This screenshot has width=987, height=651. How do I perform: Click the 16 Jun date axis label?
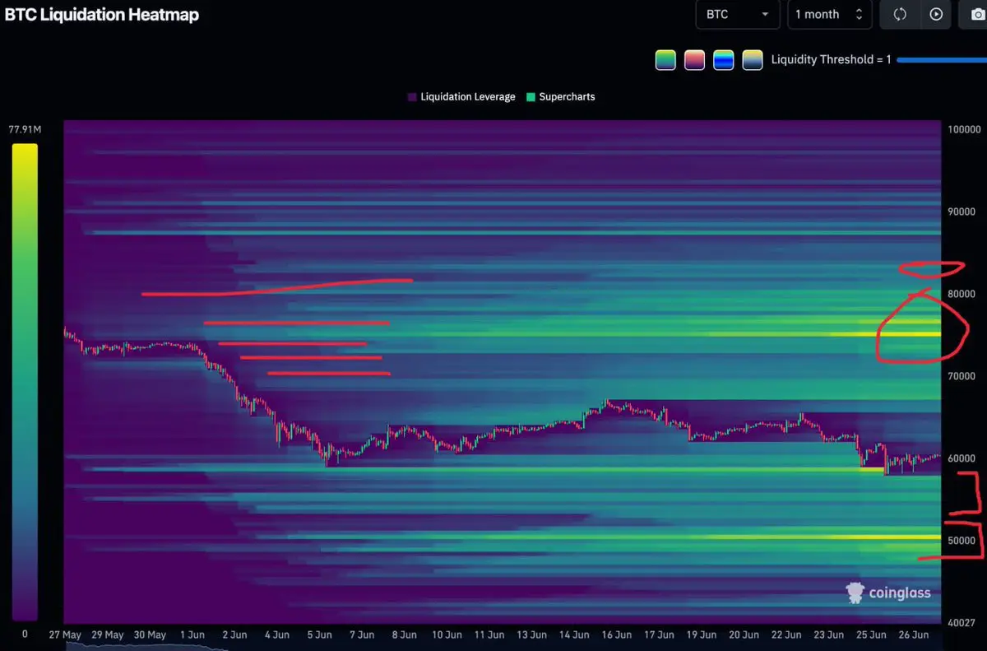(616, 635)
